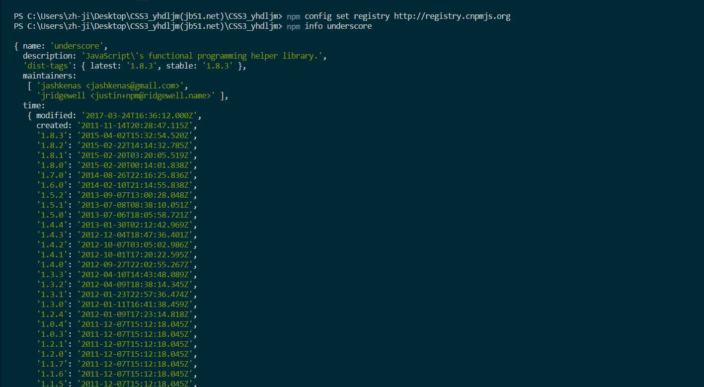Viewport: 704px width, 387px height.
Task: Click the '1.6.0' version key
Action: coord(52,185)
